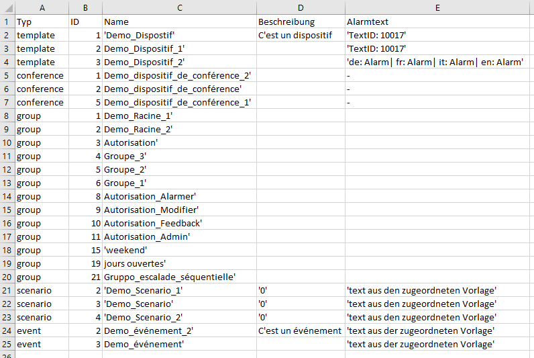Click the Select All corner triangle
534x358 pixels.
pos(7,7)
